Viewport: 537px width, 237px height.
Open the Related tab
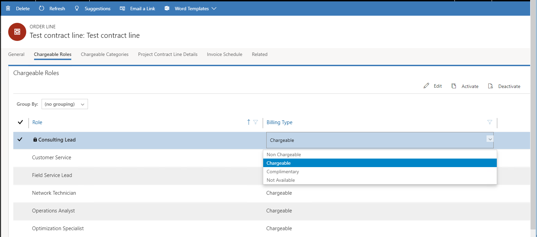[260, 54]
